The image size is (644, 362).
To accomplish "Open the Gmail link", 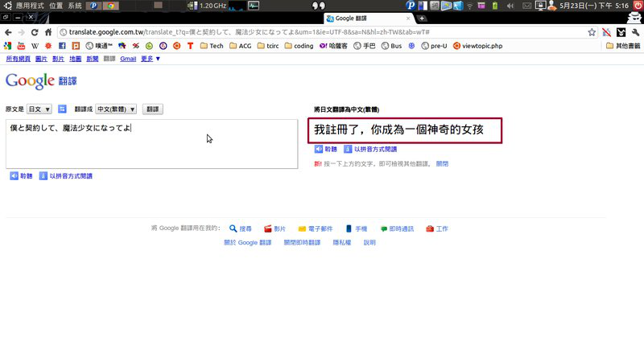I will [x=127, y=59].
